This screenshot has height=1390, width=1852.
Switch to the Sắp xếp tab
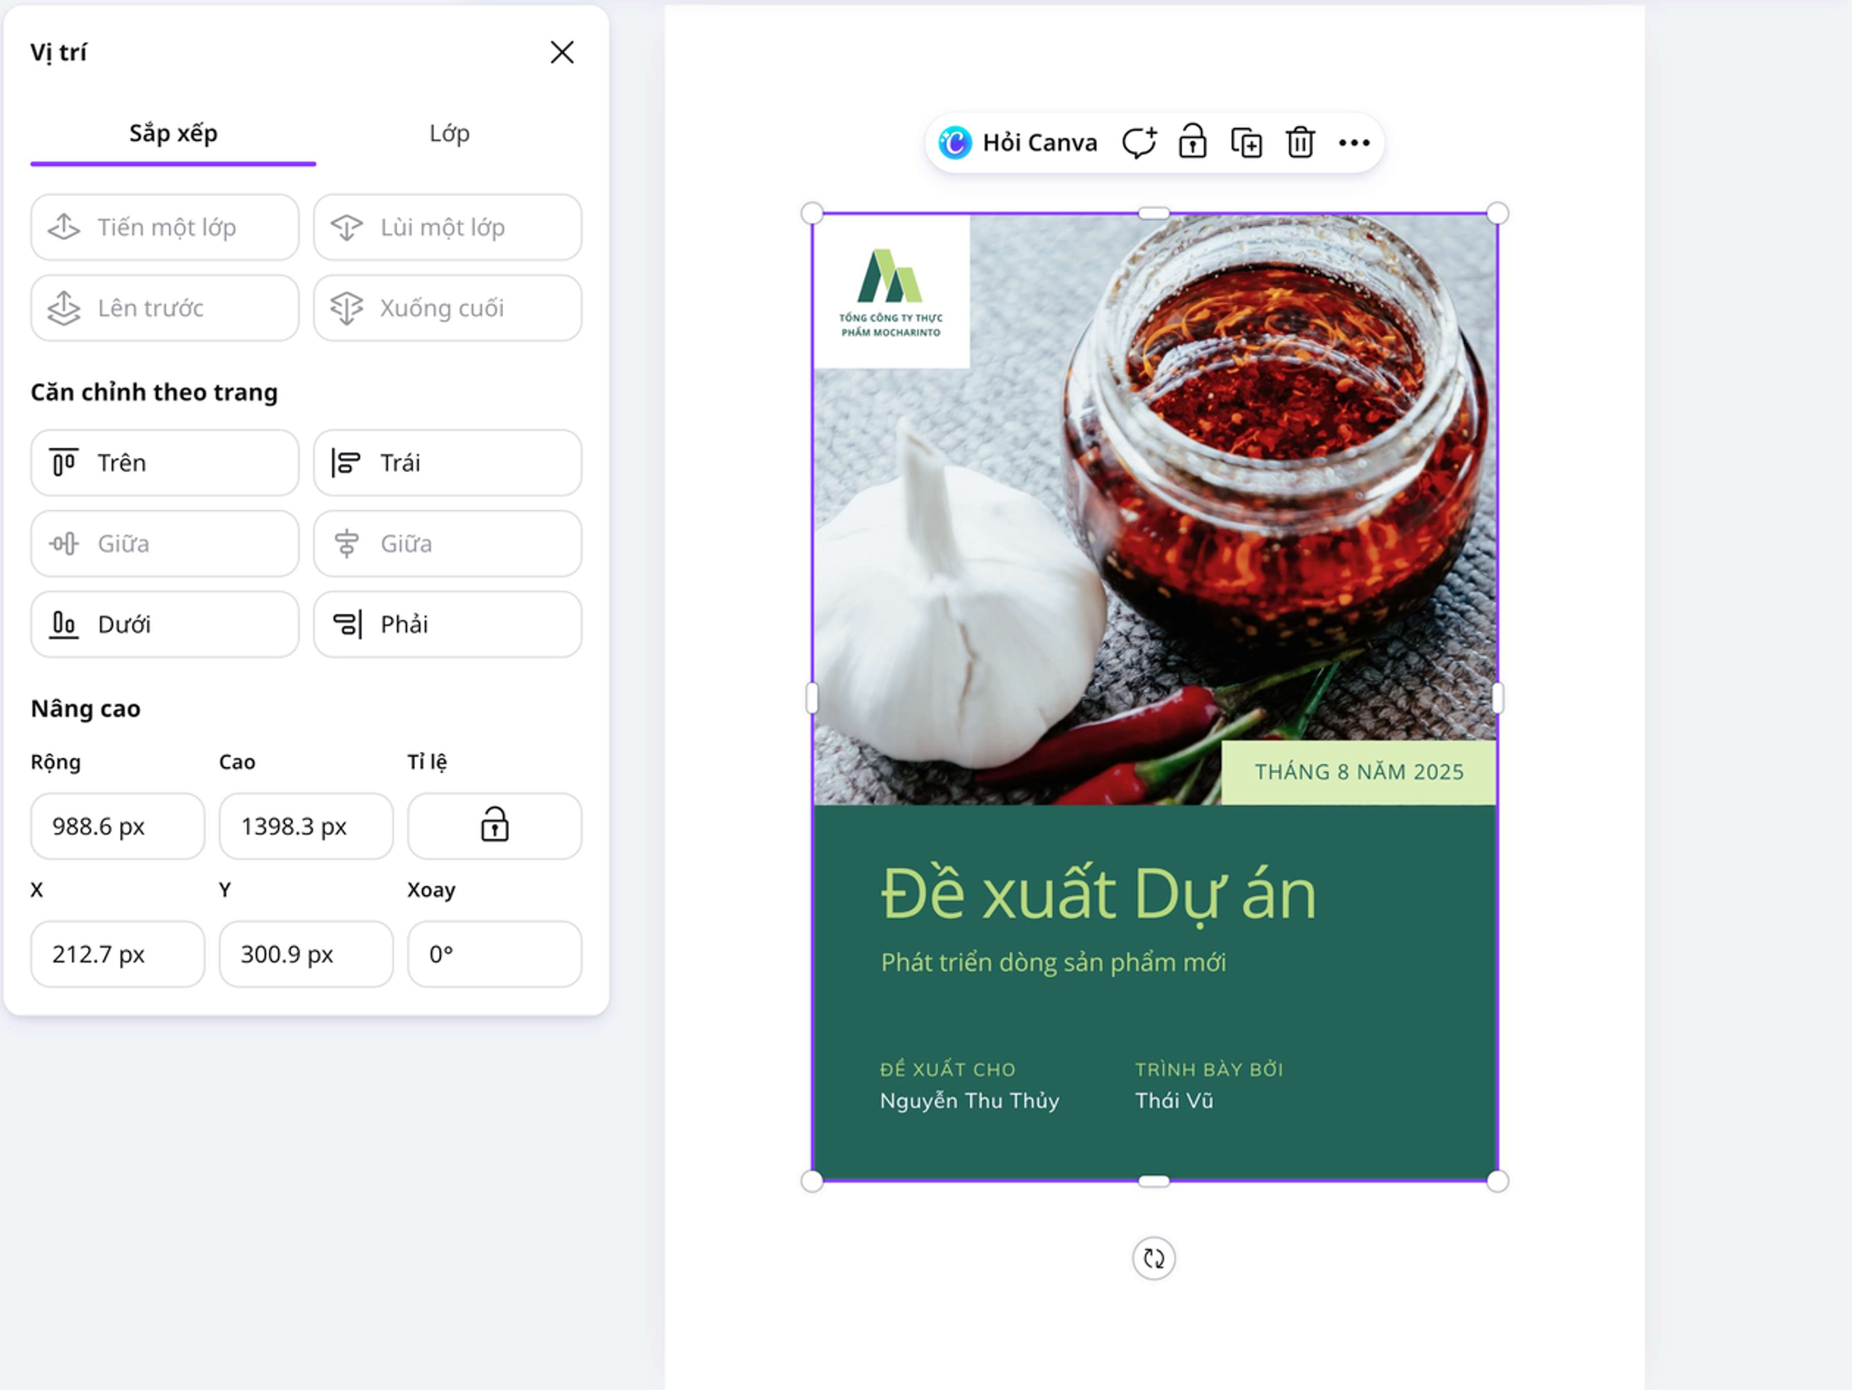coord(173,134)
